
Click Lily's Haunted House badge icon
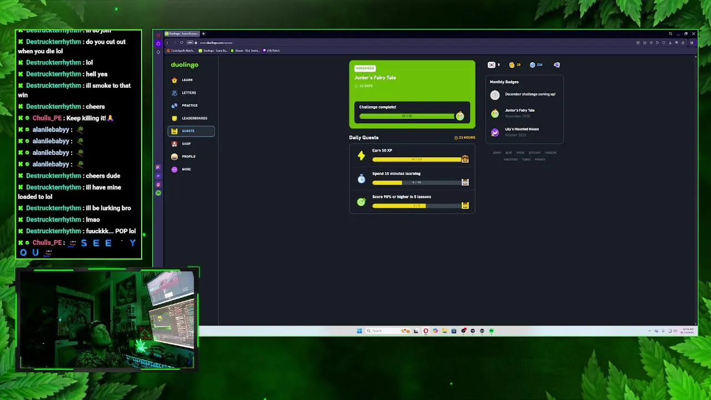click(495, 132)
